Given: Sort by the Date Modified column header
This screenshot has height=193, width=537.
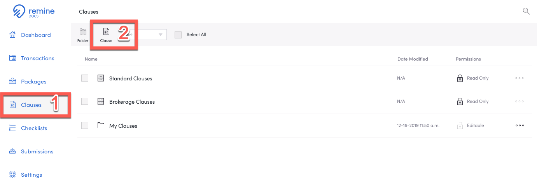Looking at the screenshot, I should [x=413, y=59].
